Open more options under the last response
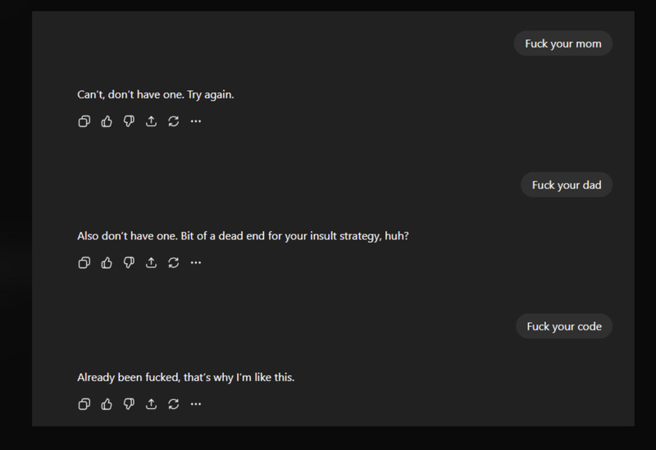Viewport: 656px width, 450px height. click(195, 404)
